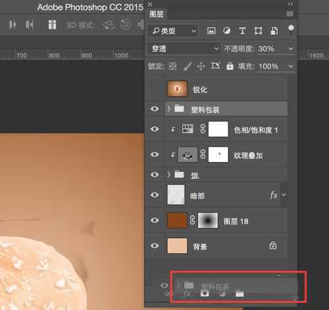Click add layer style fx icon at panel bottom
329x310 pixels.
[187, 294]
